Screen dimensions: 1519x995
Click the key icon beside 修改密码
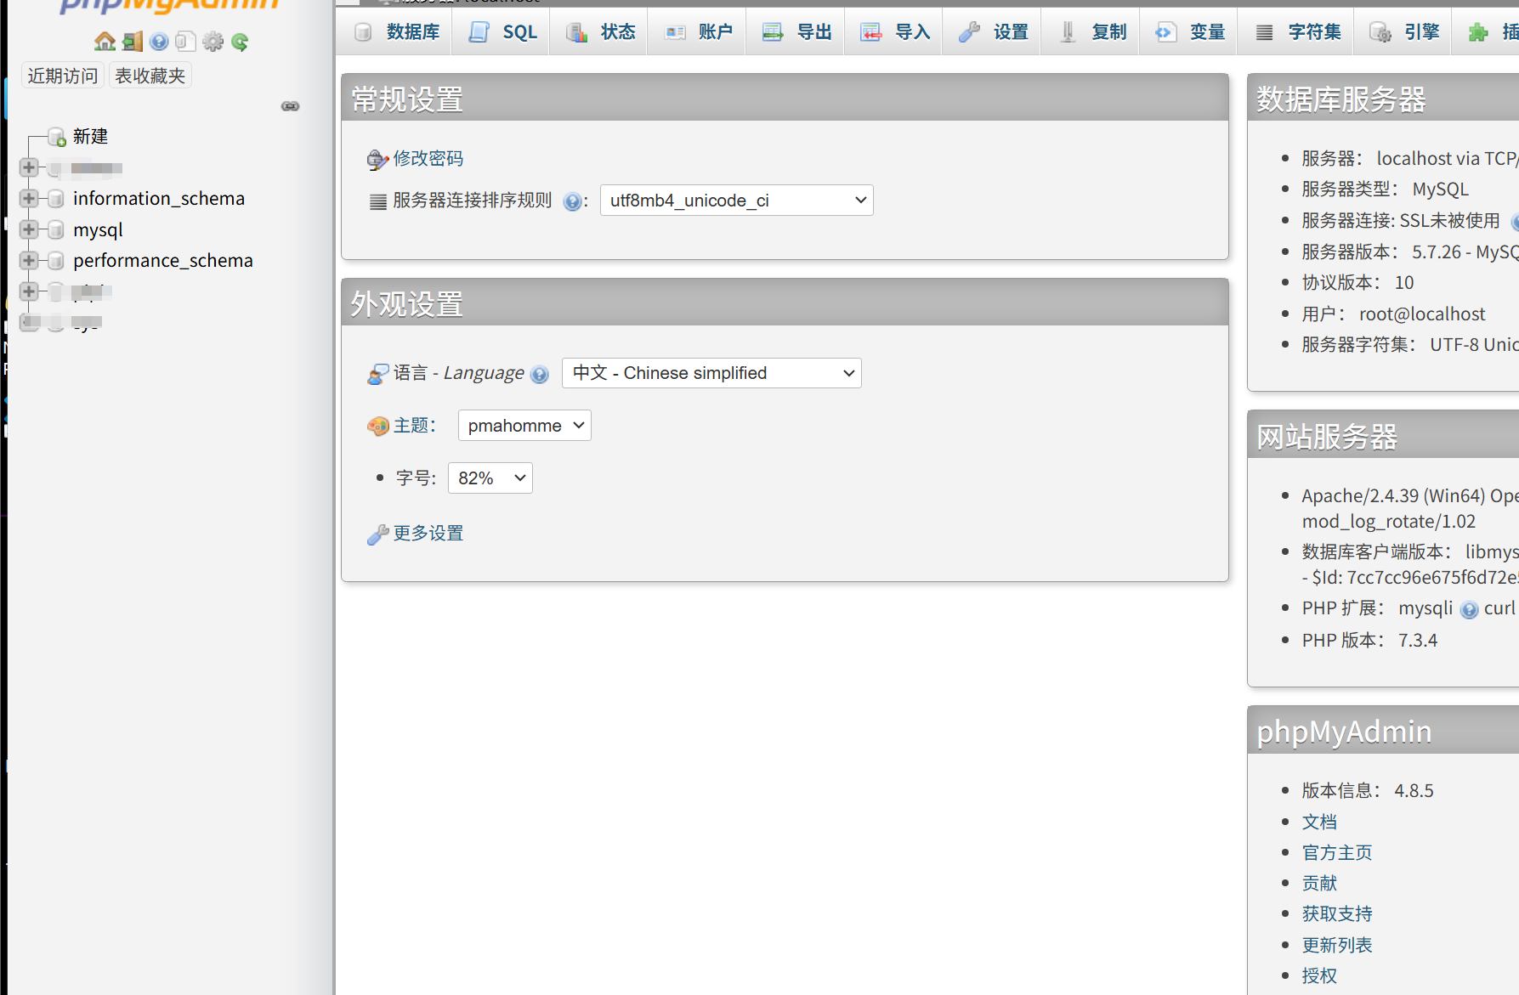[377, 160]
